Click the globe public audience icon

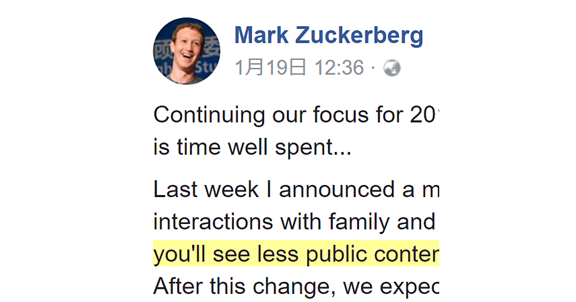392,69
